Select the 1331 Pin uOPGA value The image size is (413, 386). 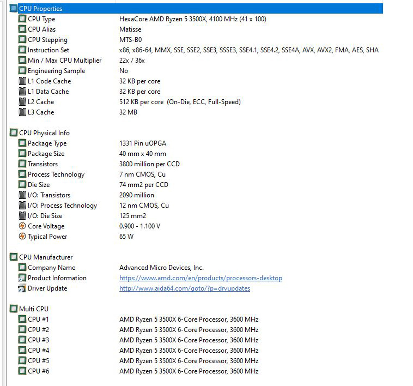pyautogui.click(x=143, y=143)
